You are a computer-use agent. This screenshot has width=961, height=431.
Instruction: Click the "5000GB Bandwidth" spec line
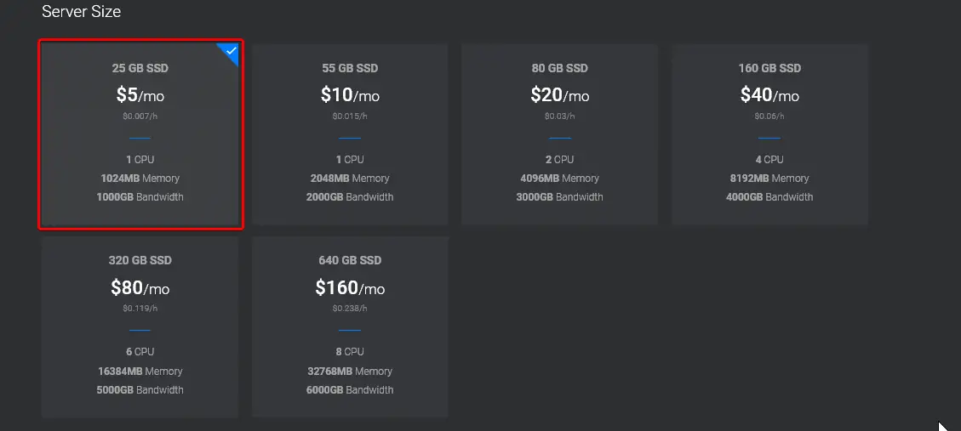140,390
